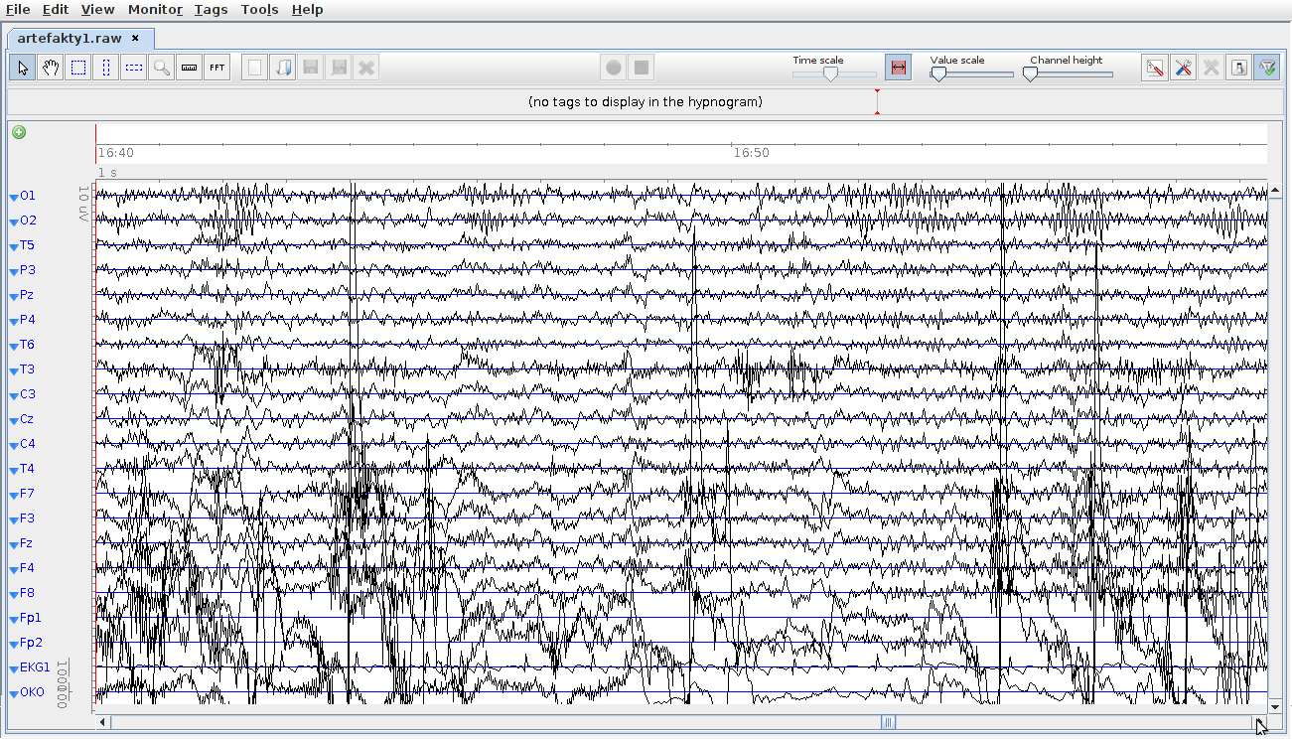The height and width of the screenshot is (739, 1292).
Task: Open the Cz channel dropdown triangle
Action: pos(14,420)
